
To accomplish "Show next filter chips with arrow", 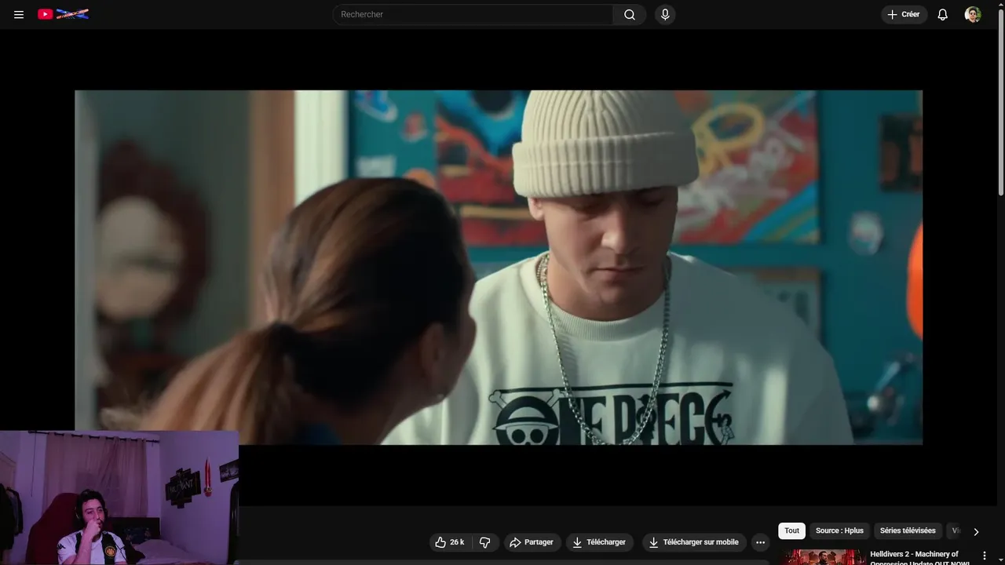I will [976, 531].
